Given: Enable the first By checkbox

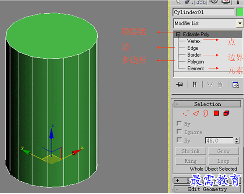Looking at the screenshot, I should click(x=179, y=123).
